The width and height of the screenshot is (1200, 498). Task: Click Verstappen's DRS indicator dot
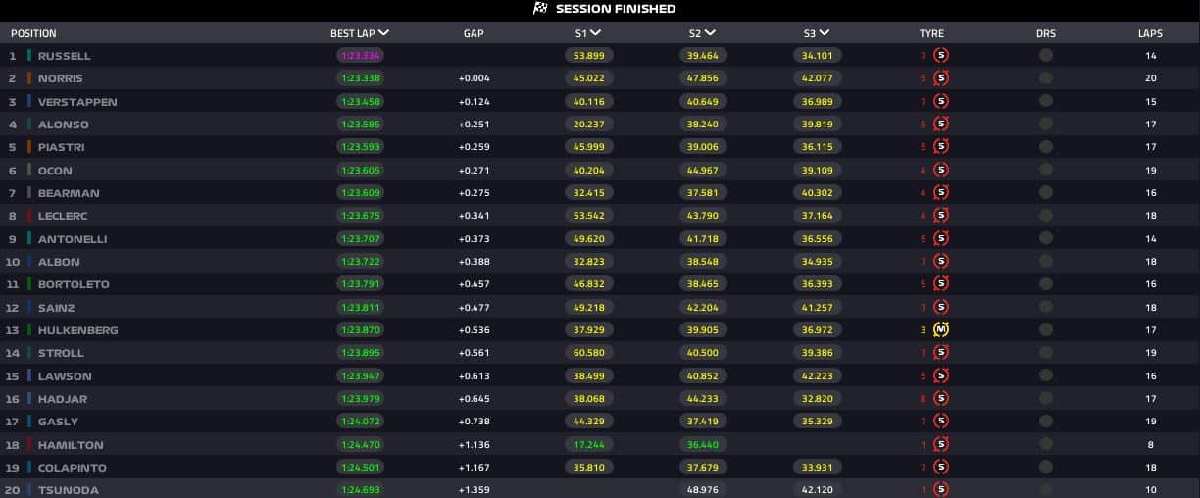point(1046,102)
